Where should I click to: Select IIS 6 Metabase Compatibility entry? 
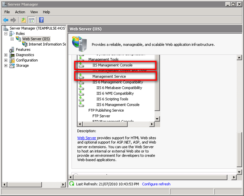(x=119, y=88)
